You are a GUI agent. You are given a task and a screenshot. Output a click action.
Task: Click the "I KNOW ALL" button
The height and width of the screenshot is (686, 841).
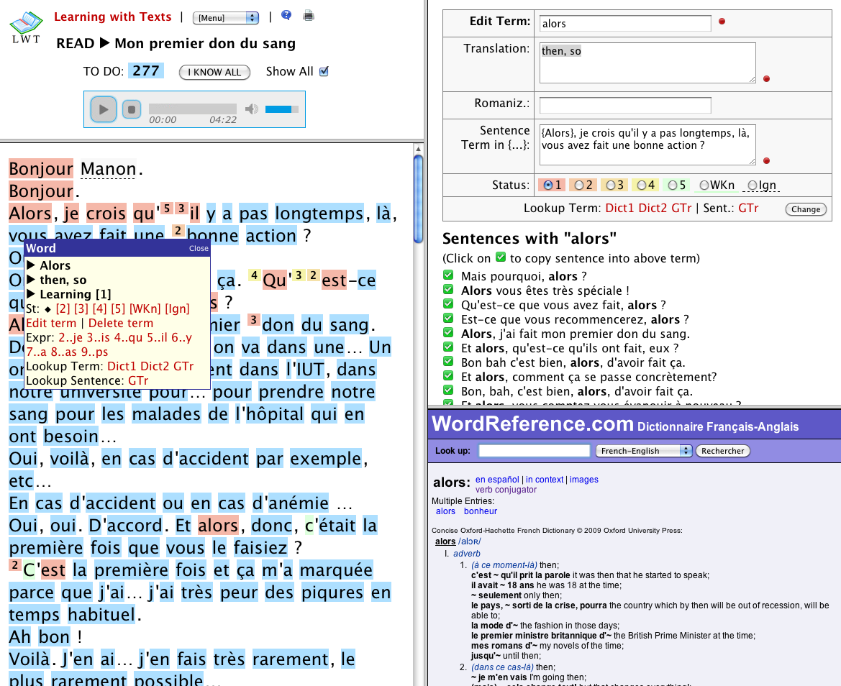tap(214, 72)
